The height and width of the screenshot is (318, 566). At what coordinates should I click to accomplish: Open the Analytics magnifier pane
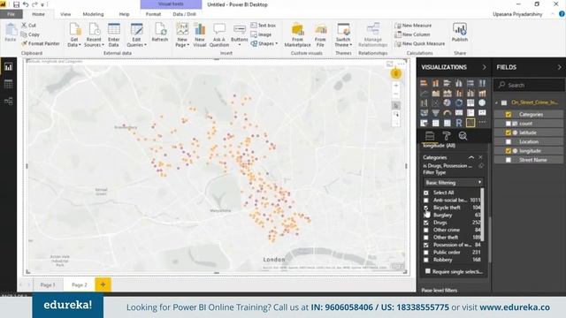coord(463,136)
